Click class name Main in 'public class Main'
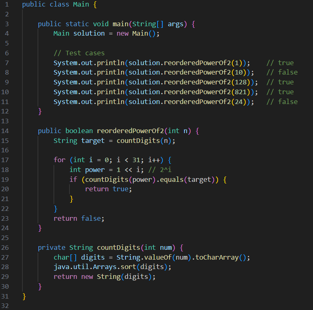313x310 pixels. (x=81, y=5)
